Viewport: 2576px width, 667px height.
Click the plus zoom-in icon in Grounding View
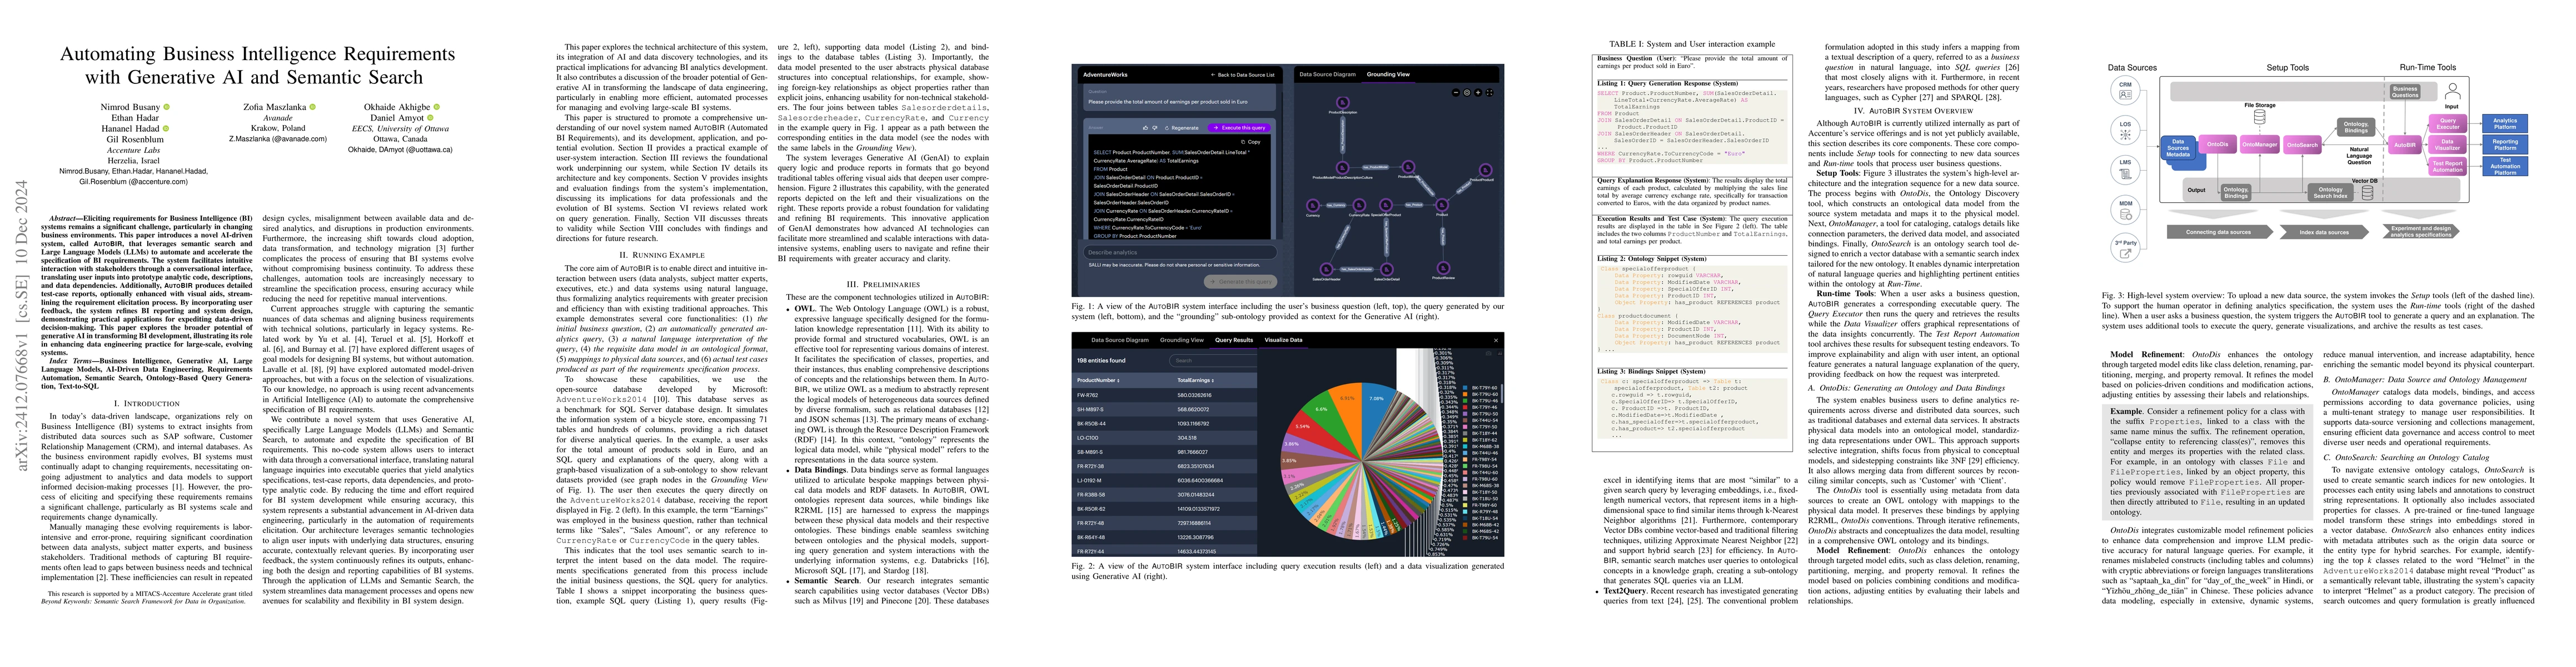coord(1478,93)
